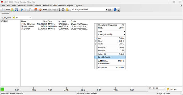183x95 pixels.
Task: Close the compilation with the inner X button
Action: pos(181,6)
